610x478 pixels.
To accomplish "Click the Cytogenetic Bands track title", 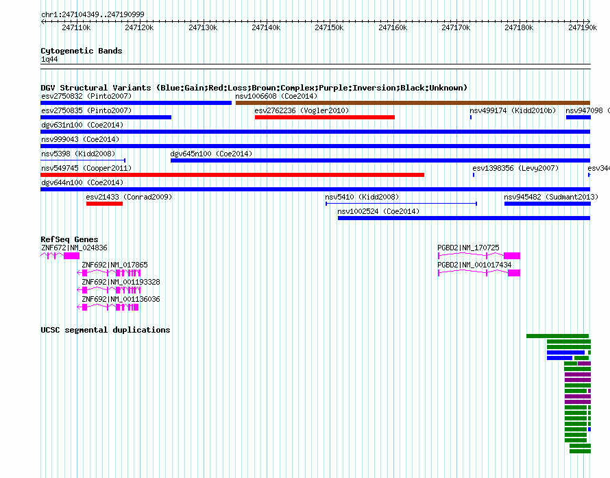I will [x=82, y=51].
